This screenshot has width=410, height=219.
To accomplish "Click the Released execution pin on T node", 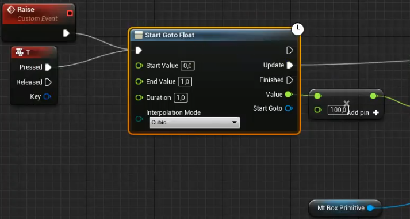I will point(48,82).
